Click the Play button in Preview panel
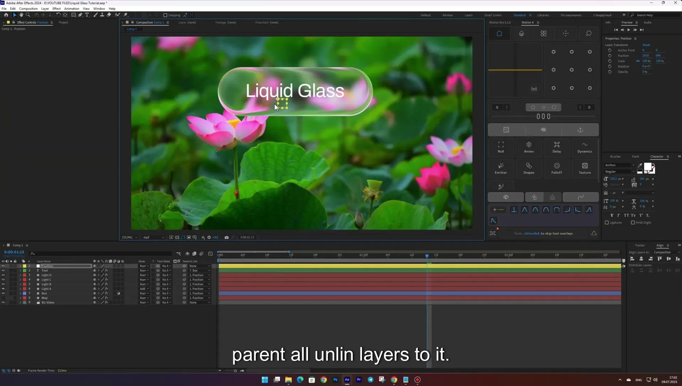Viewport: 682px width, 386px height. point(629,30)
